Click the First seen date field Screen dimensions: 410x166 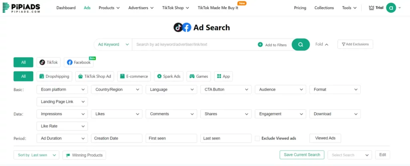(171, 138)
